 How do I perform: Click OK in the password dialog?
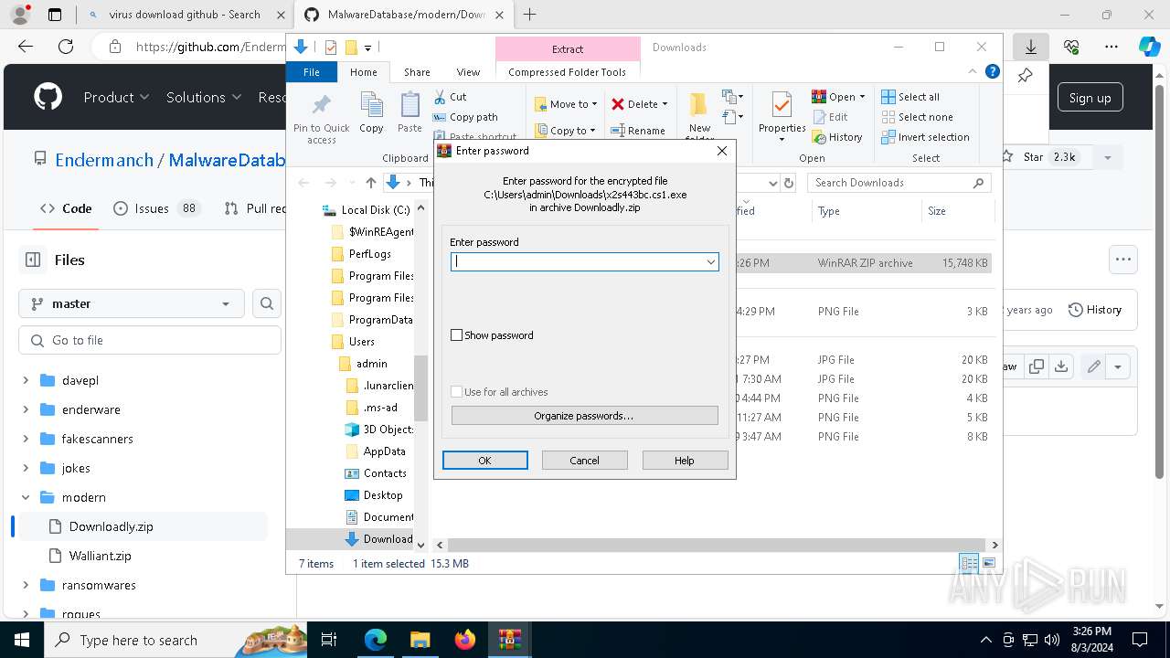[485, 461]
